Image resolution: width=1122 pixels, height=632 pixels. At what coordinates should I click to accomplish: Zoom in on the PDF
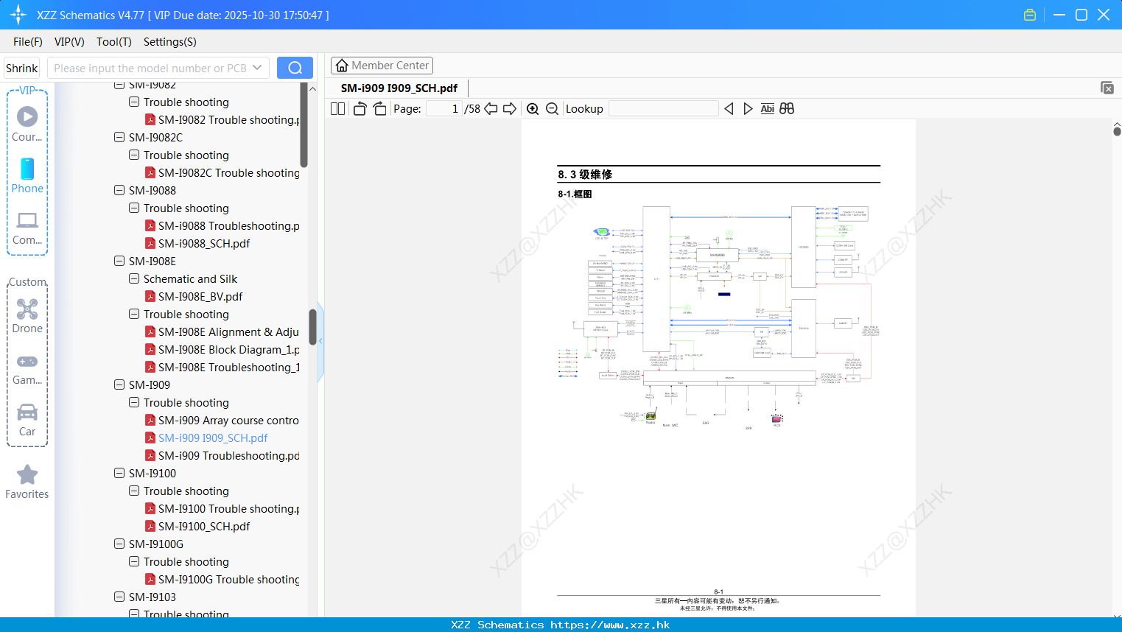coord(533,108)
